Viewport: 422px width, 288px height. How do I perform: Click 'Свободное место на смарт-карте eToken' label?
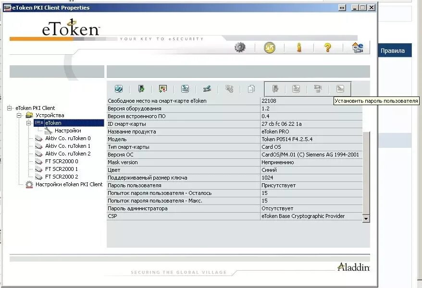(157, 101)
